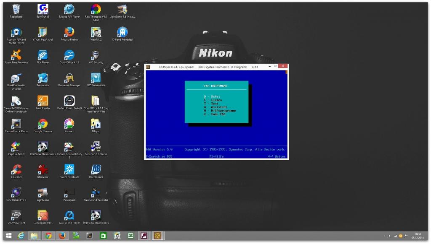Select BonkEnc-1.0.16.exe desktop file
This screenshot has height=244, width=431.
point(96,148)
